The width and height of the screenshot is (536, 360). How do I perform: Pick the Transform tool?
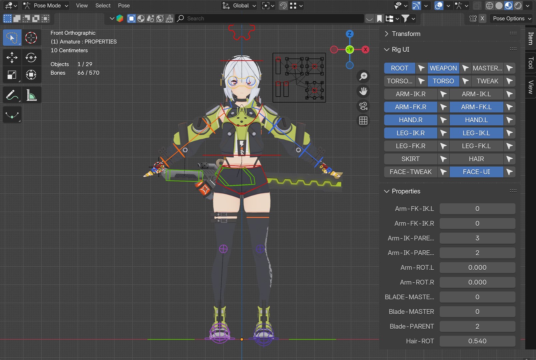coord(31,75)
